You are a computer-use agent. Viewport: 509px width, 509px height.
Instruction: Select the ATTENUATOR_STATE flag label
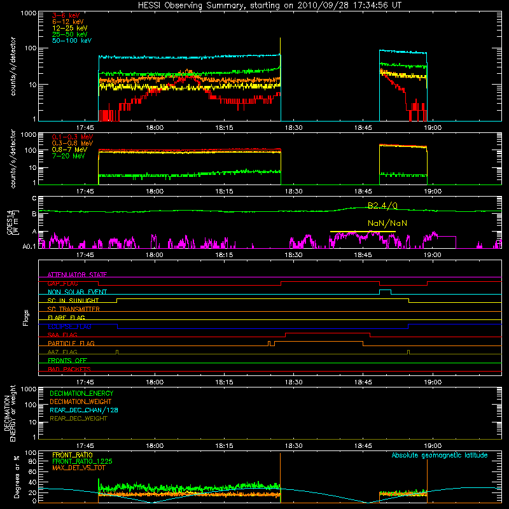tap(77, 275)
